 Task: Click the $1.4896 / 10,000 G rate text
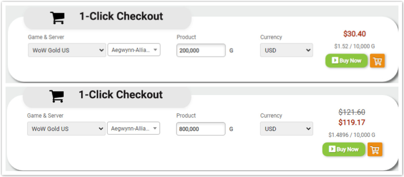pos(352,135)
